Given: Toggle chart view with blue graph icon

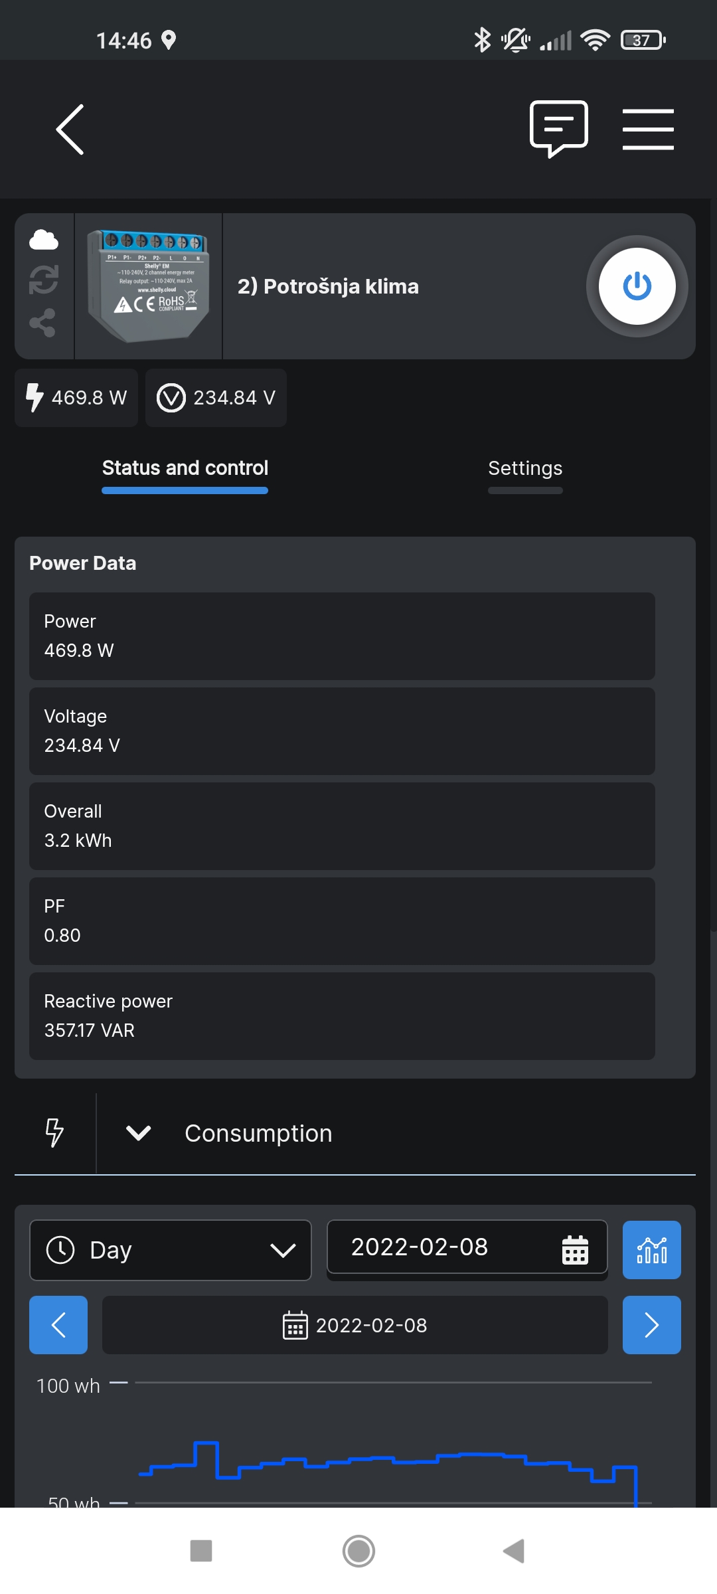Looking at the screenshot, I should tap(651, 1250).
